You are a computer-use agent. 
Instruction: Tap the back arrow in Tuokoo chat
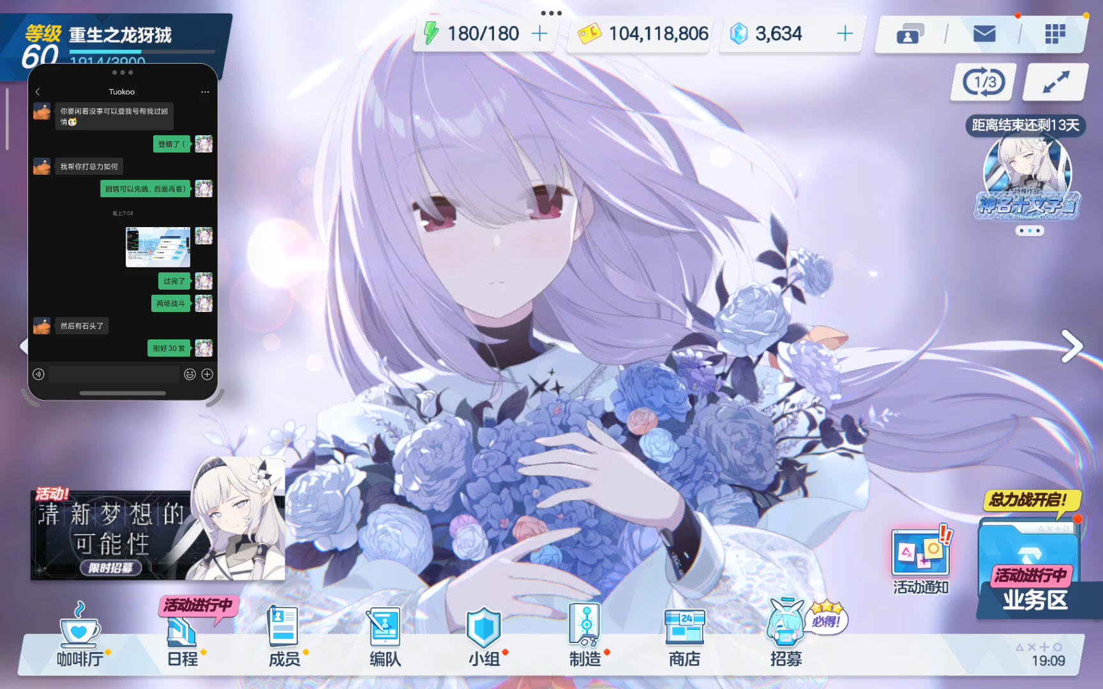click(38, 92)
